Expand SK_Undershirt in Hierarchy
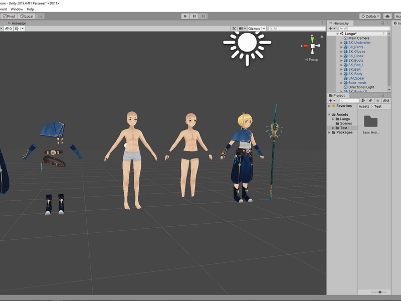The width and height of the screenshot is (401, 301). pos(341,43)
